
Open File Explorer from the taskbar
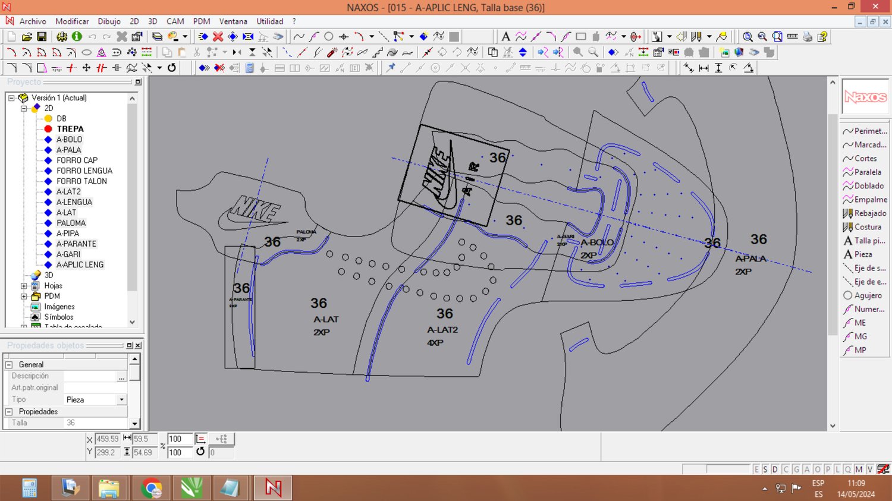[x=109, y=489]
